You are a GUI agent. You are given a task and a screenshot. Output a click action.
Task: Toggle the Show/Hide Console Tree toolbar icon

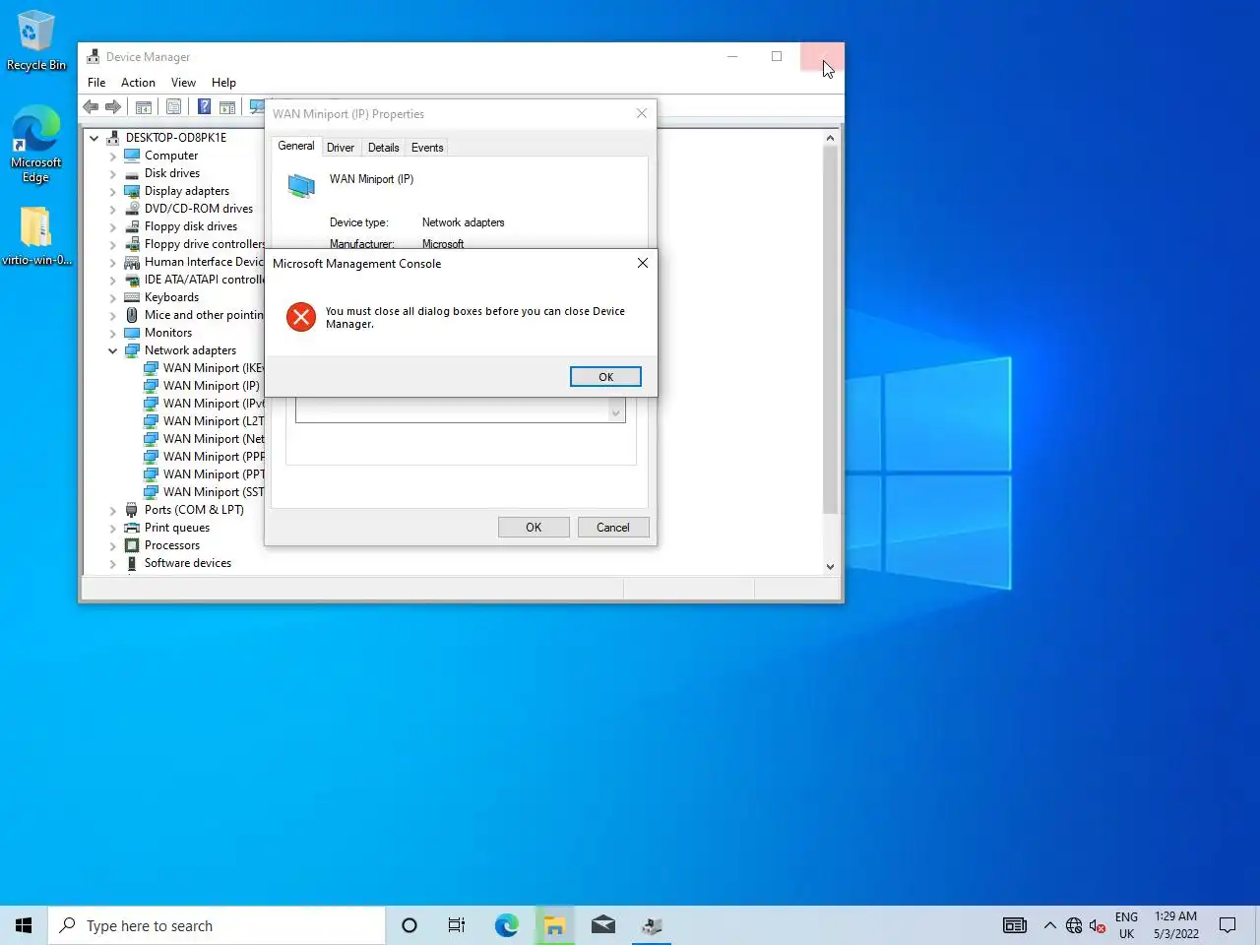point(144,107)
